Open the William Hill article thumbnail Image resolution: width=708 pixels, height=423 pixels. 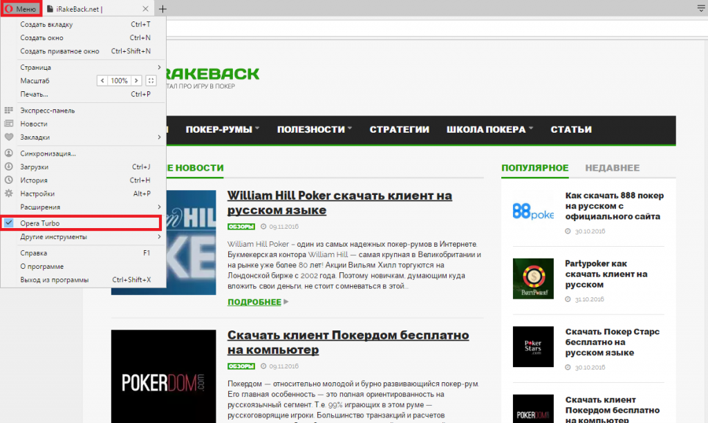191,243
